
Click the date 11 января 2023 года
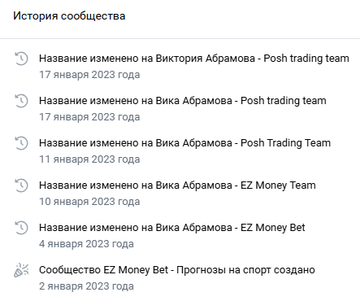pos(89,159)
